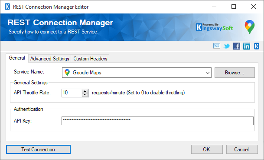
Task: Click the API Throttle Rate: label
Action: [x=32, y=93]
